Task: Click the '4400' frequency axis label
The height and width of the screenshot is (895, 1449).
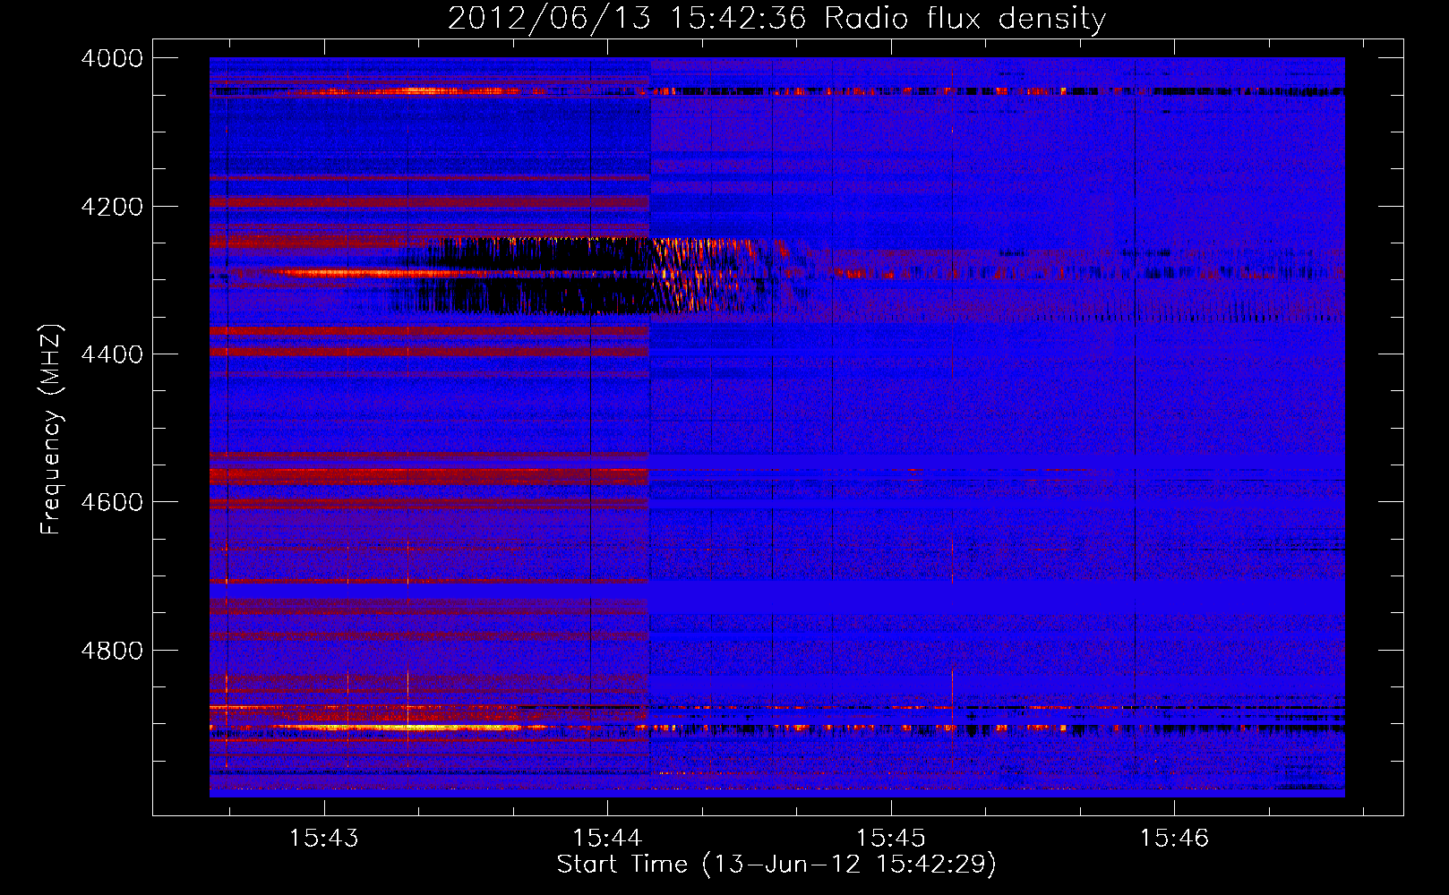Action: 112,354
